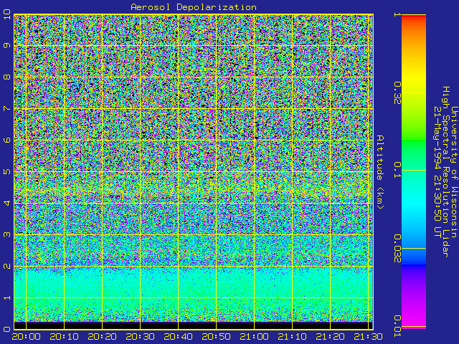Click altitude label 8 on left axis
459x344 pixels.
(x=6, y=77)
